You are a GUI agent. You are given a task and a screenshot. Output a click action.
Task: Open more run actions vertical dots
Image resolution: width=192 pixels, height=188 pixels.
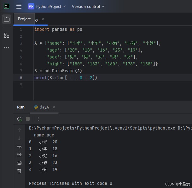tap(38, 119)
